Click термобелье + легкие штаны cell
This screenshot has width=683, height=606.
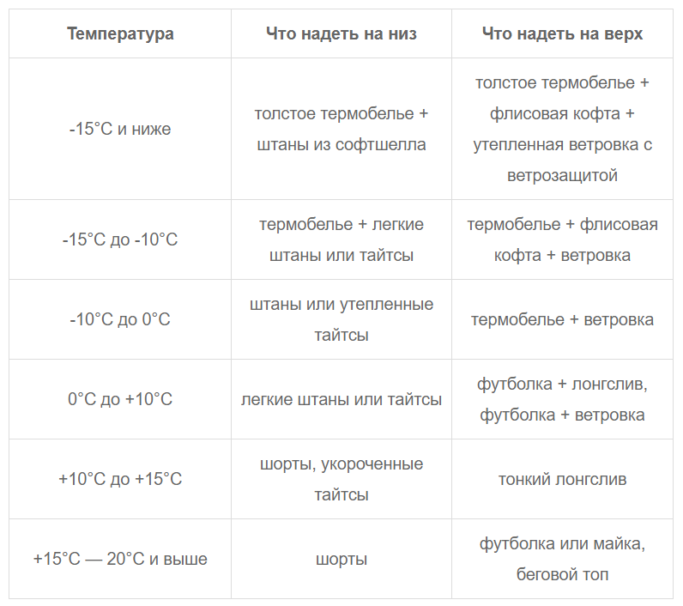click(341, 239)
